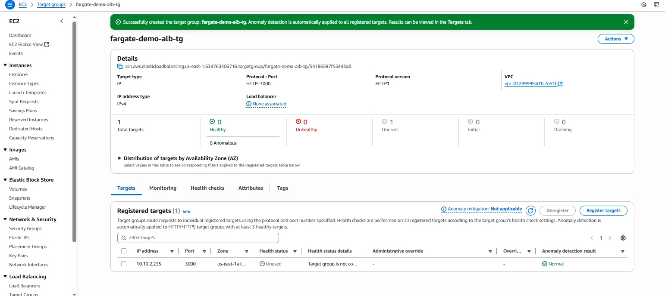Click the Deregister button
Screen dimensions: 665x296
tap(558, 210)
